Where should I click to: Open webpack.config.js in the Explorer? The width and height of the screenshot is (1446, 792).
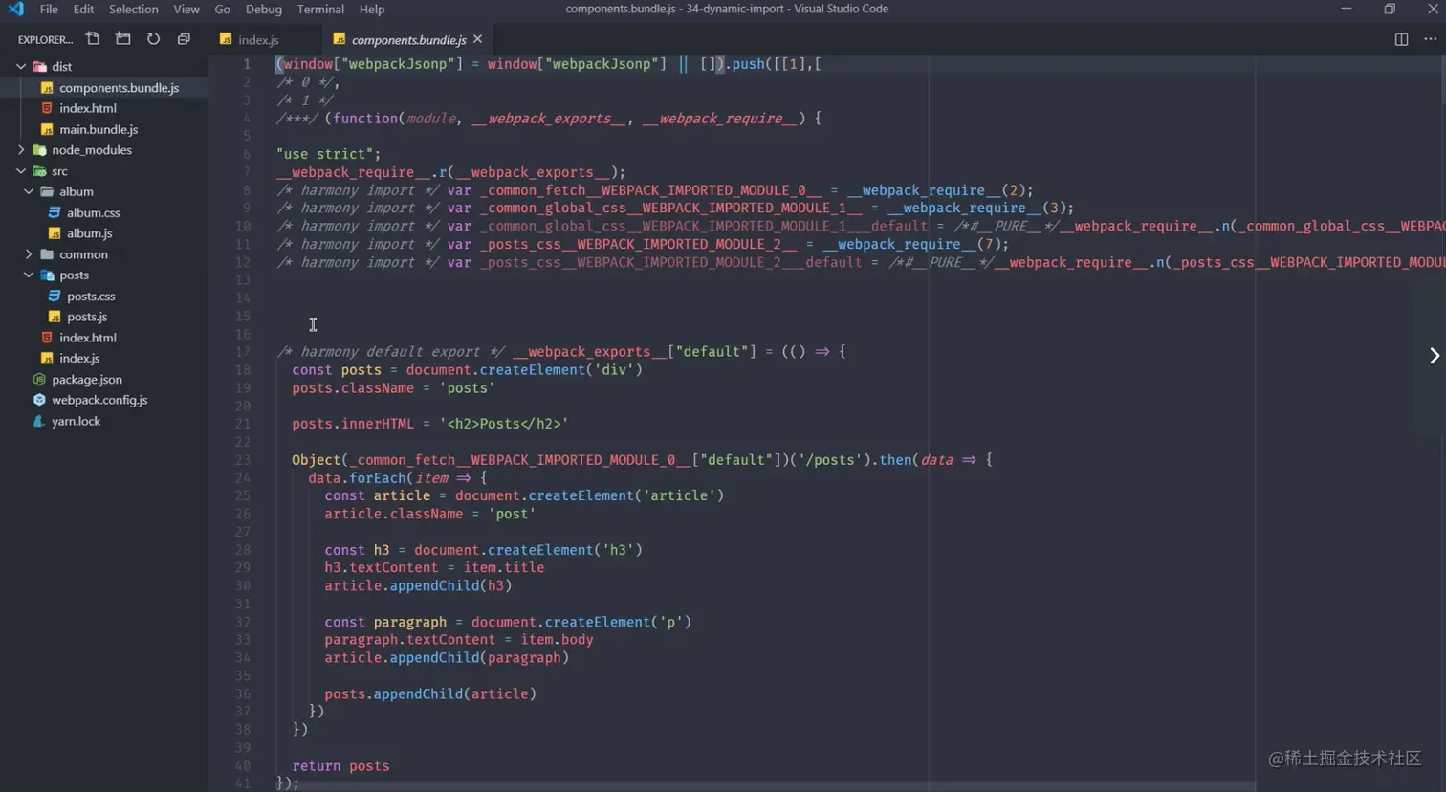coord(99,400)
